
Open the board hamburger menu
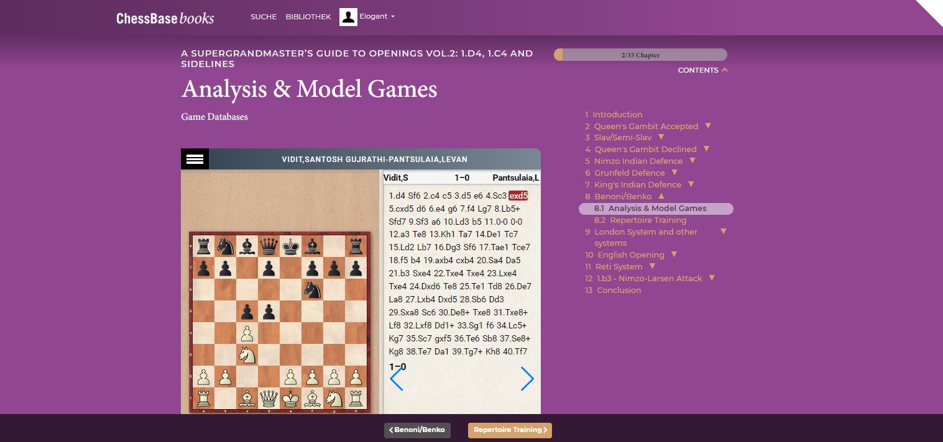coord(195,159)
